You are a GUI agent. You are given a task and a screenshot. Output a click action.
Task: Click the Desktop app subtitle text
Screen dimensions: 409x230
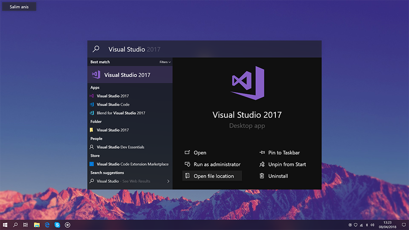[247, 126]
